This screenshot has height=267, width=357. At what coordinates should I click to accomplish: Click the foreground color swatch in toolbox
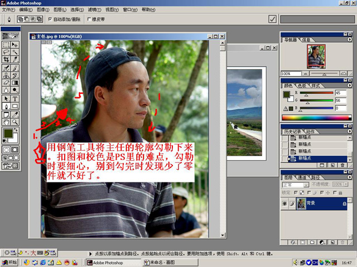[8, 133]
